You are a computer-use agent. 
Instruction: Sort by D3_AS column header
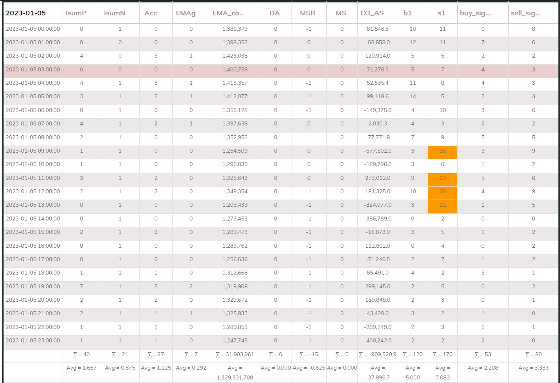pyautogui.click(x=372, y=13)
